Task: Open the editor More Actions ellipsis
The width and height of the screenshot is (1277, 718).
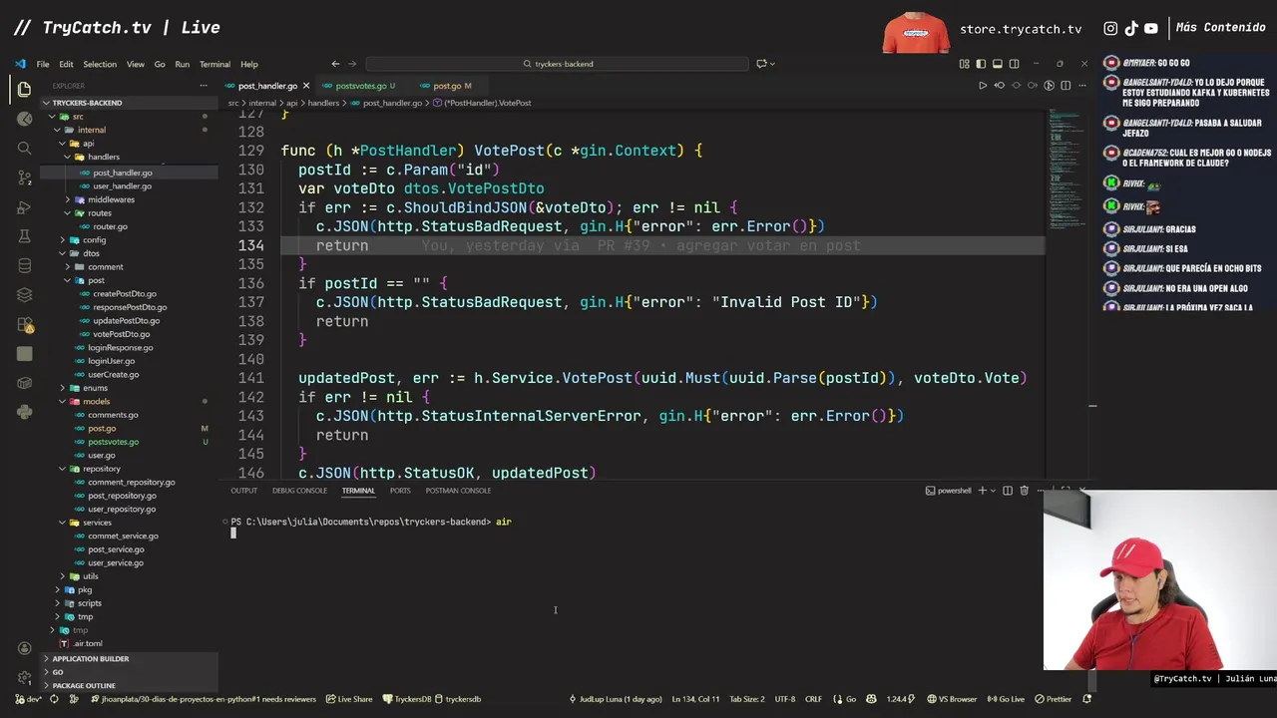Action: [x=1081, y=86]
